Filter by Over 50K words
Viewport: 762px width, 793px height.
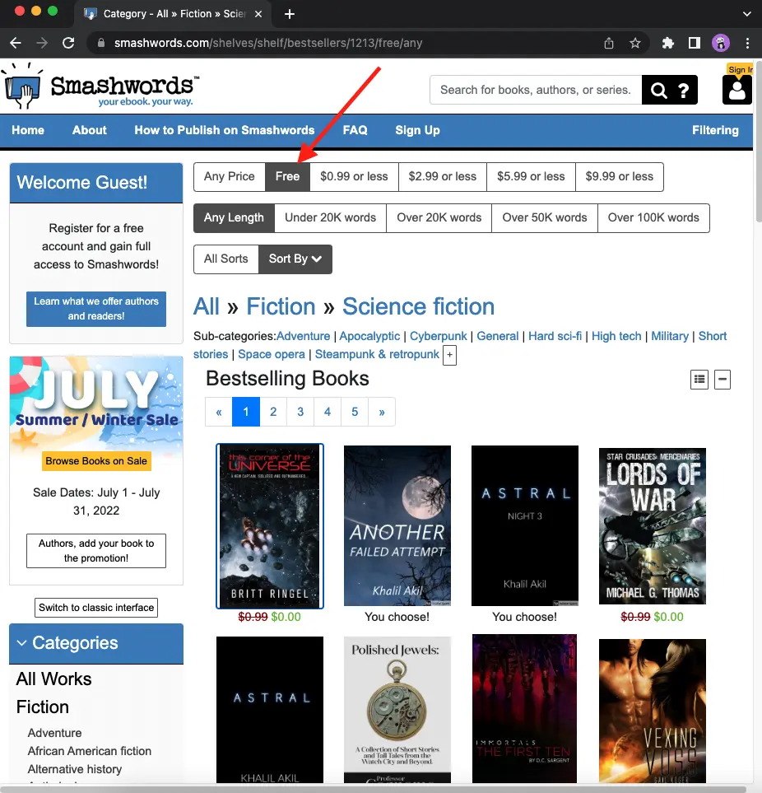coord(544,218)
